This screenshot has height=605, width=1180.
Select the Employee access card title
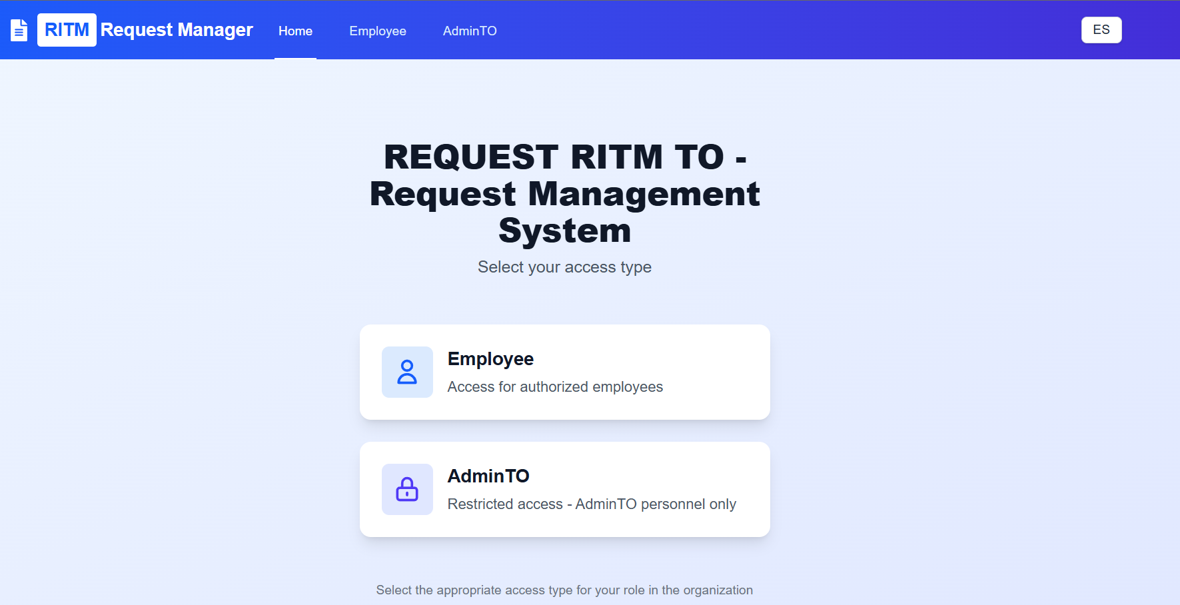coord(490,358)
